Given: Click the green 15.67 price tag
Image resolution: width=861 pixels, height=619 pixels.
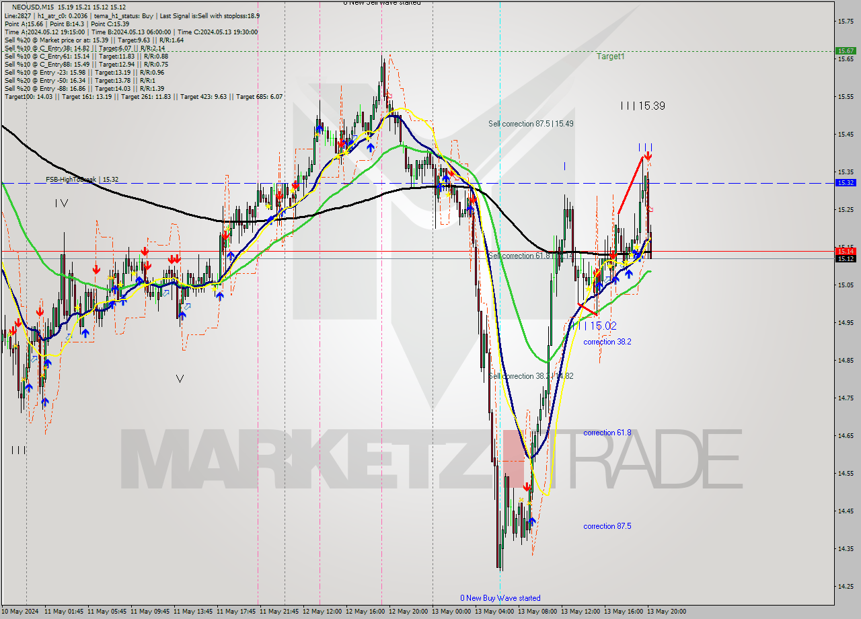Looking at the screenshot, I should coord(846,50).
